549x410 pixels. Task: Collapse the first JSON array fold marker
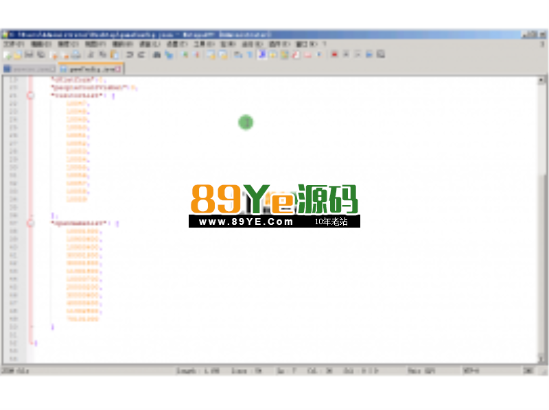30,96
